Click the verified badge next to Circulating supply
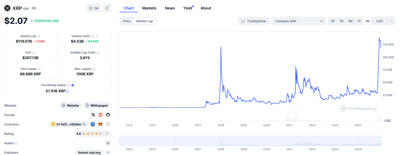Screen dimensions: 400x155 coord(73,85)
